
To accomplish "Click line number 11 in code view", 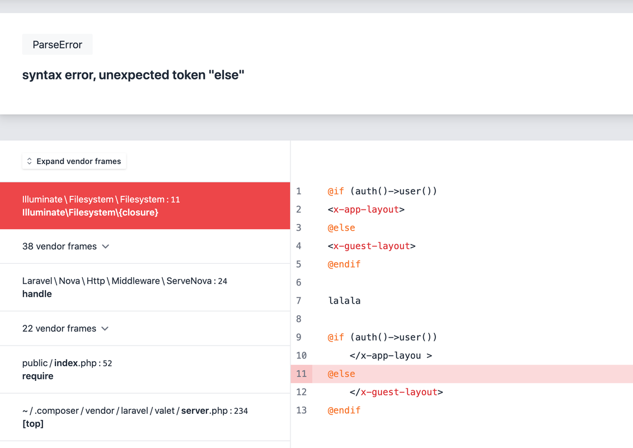I will [x=302, y=374].
